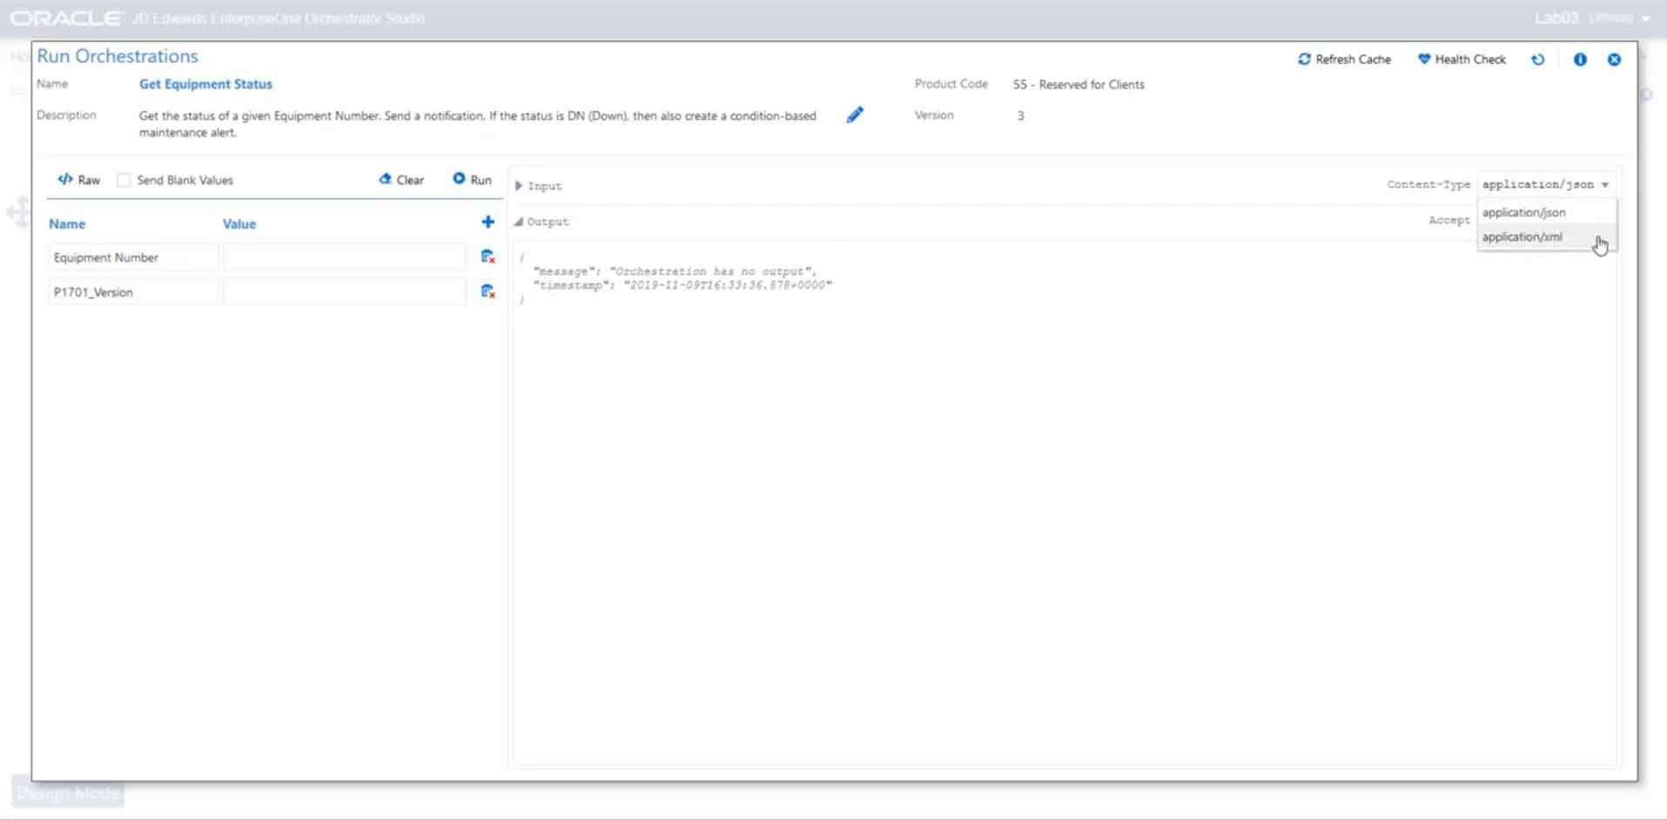Select application/json from the list
The width and height of the screenshot is (1667, 820).
(x=1523, y=212)
